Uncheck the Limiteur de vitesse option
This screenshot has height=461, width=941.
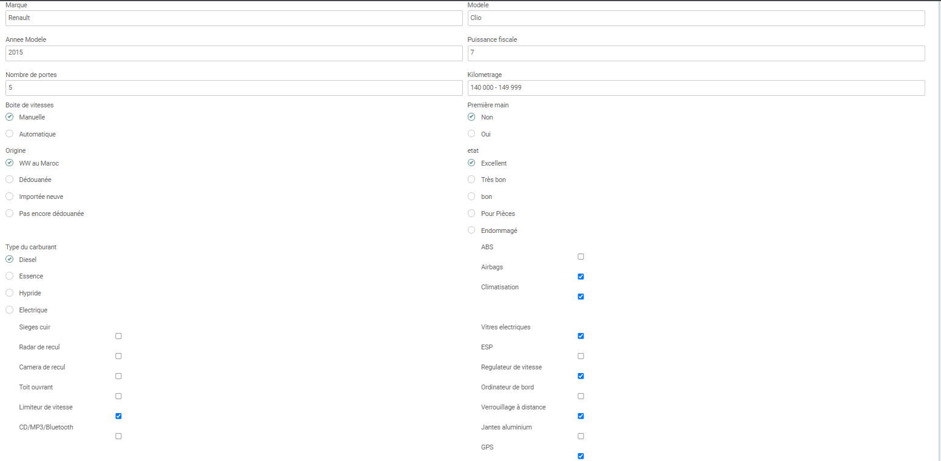[118, 416]
